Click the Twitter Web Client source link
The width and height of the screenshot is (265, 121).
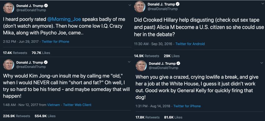[77, 105]
